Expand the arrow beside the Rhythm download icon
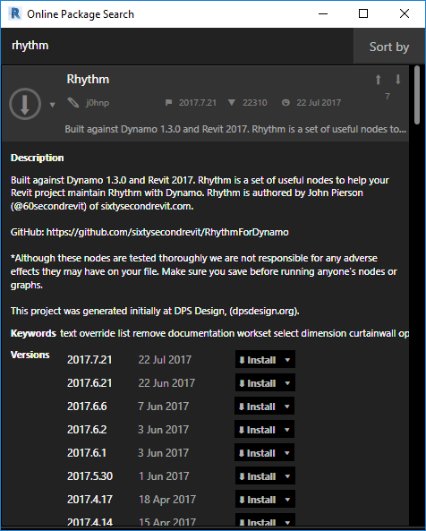Viewport: 426px width, 531px height. pos(53,105)
